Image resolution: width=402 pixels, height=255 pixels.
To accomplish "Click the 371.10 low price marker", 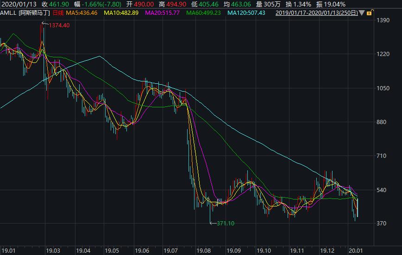I will click(225, 224).
